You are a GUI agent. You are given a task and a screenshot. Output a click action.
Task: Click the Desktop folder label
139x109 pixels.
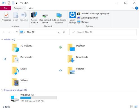[80, 46]
